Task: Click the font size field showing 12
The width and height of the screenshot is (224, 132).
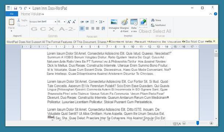Action: [x=60, y=22]
